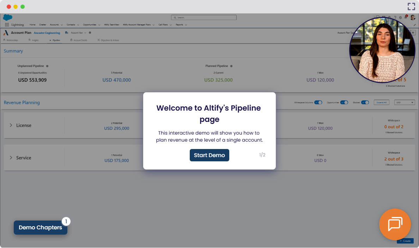Click the edit pencil icon in nav bar
This screenshot has width=419, height=248.
[x=414, y=25]
